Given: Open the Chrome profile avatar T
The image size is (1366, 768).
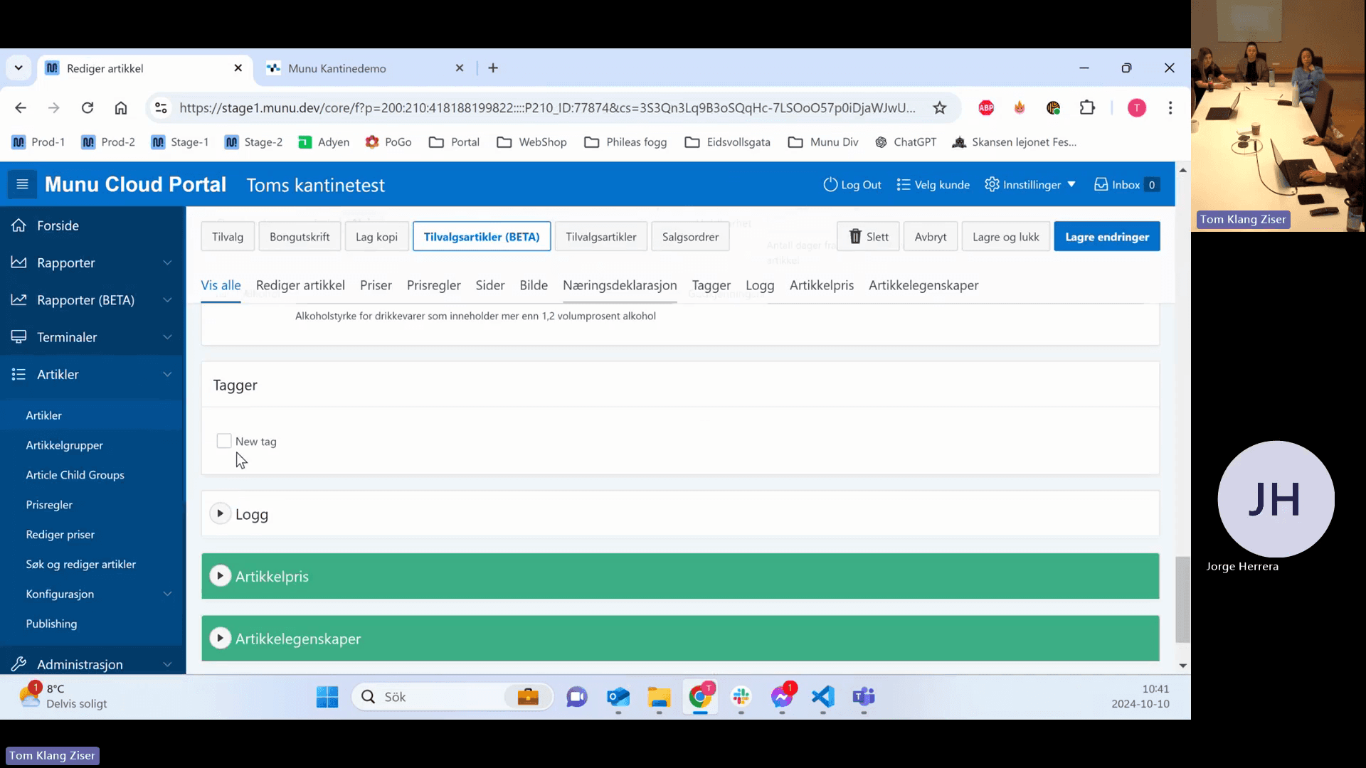Looking at the screenshot, I should coord(1137,108).
